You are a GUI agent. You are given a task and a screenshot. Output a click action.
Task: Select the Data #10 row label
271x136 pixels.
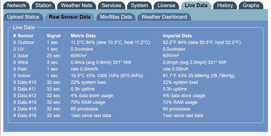[27, 82]
